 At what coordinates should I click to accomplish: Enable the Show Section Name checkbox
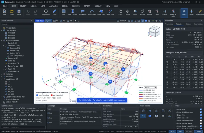(201, 123)
